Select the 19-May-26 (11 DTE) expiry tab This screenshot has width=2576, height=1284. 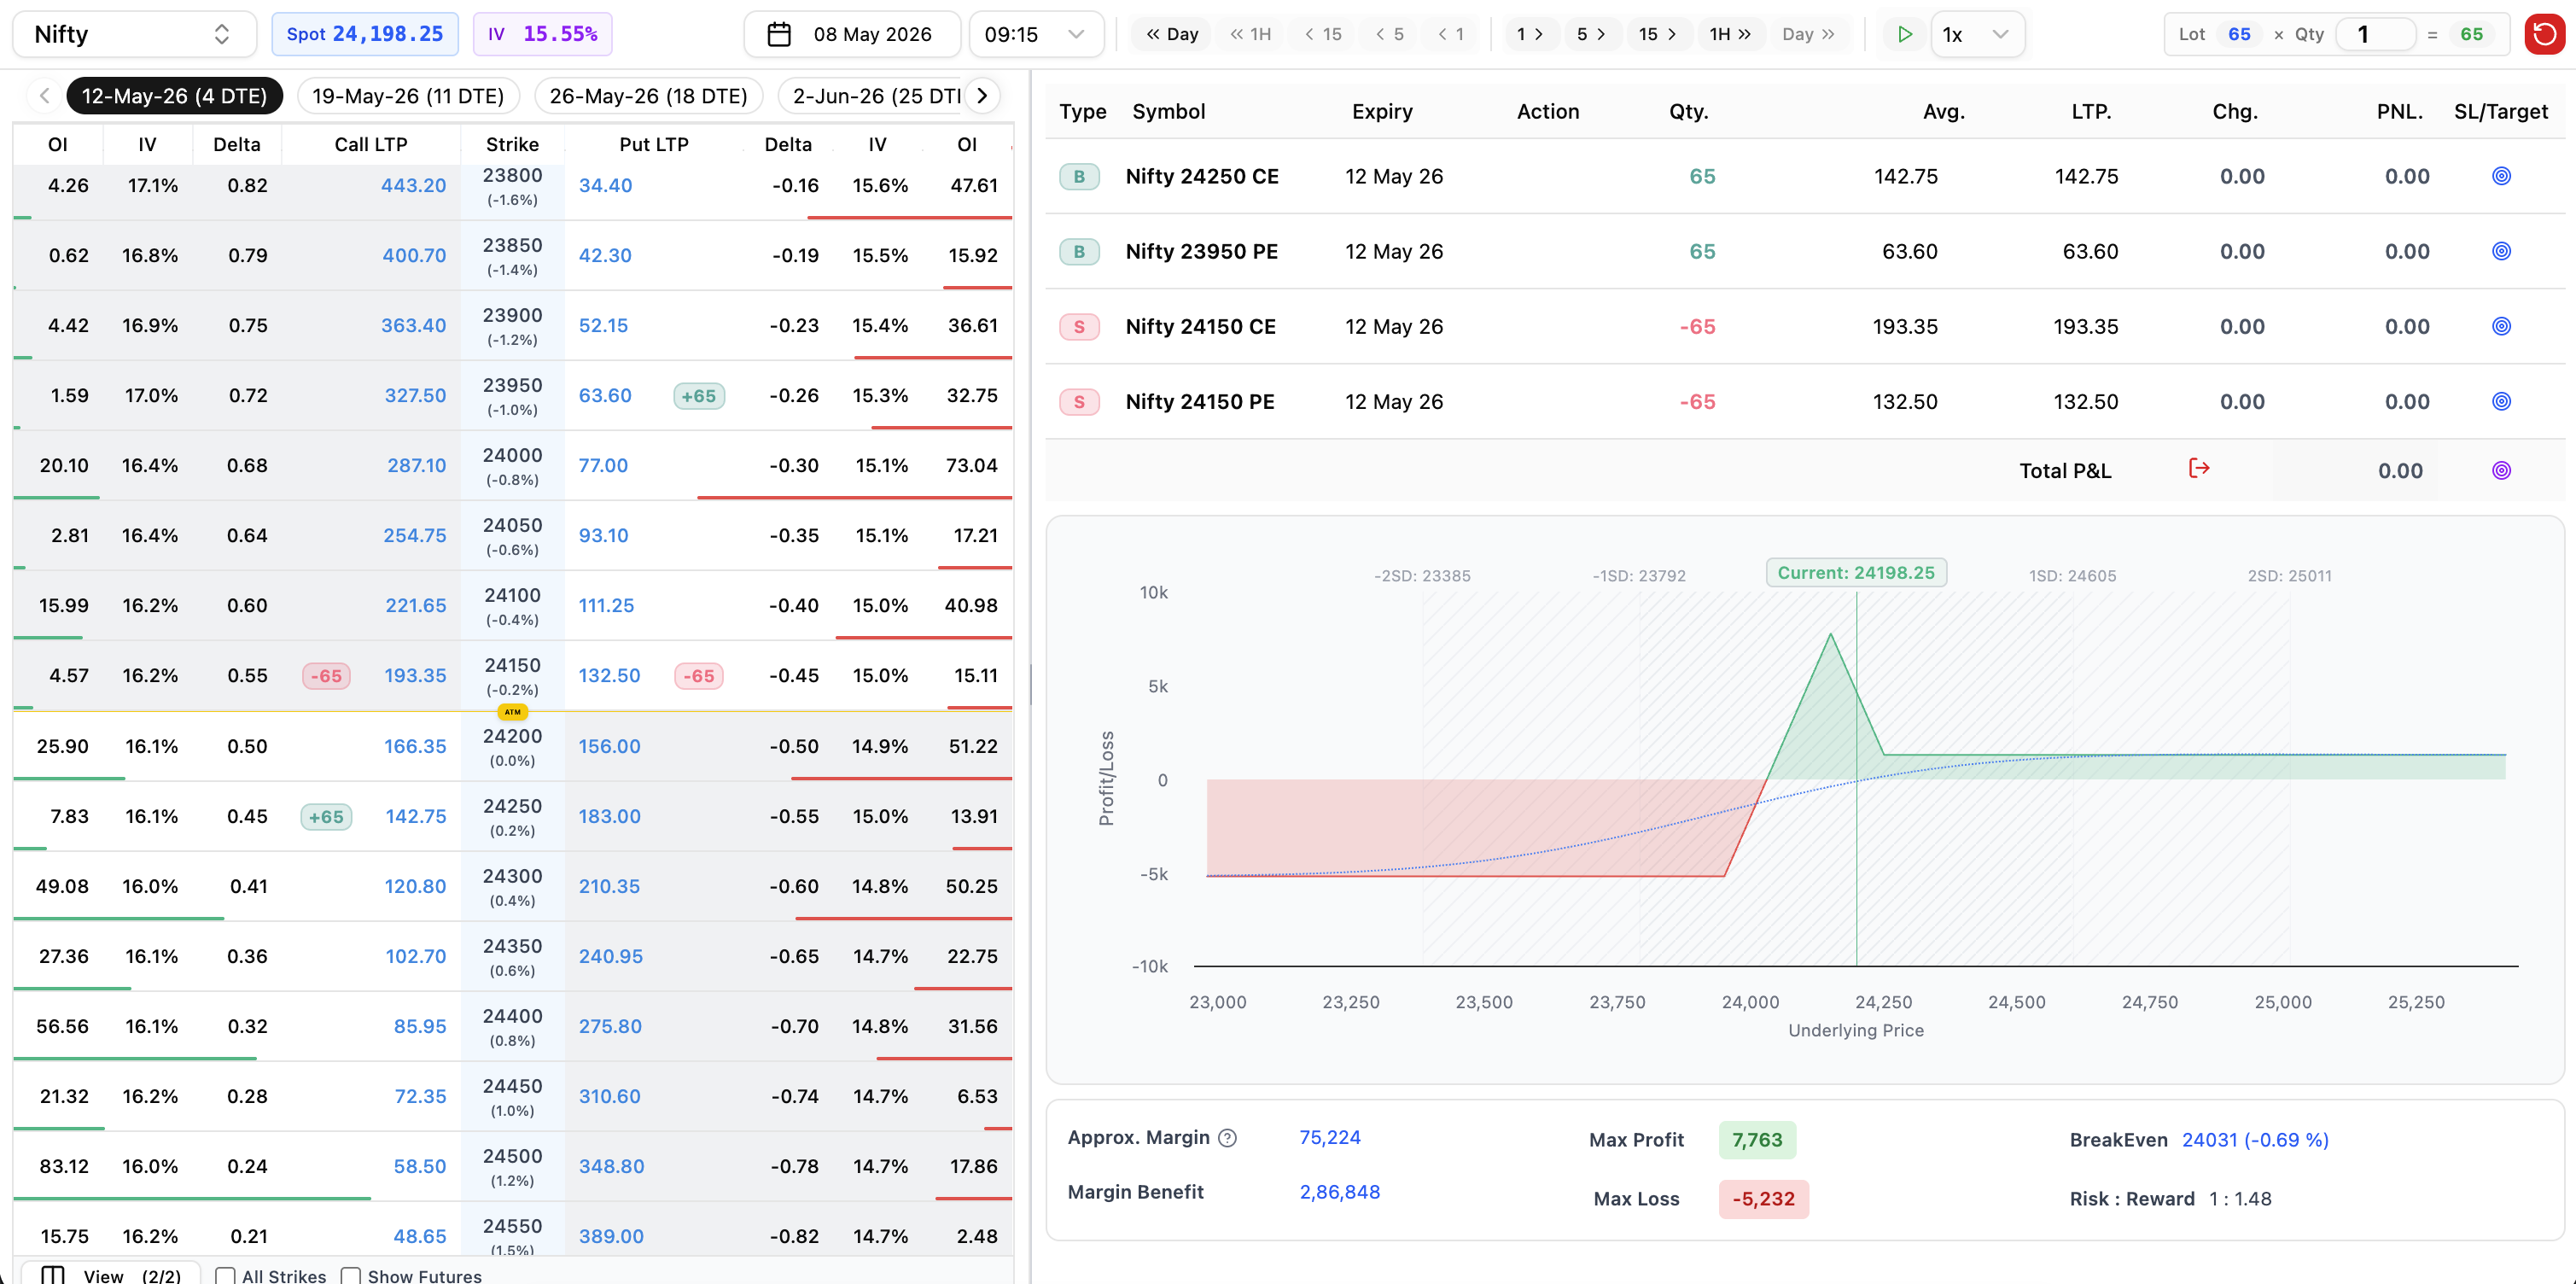coord(408,96)
